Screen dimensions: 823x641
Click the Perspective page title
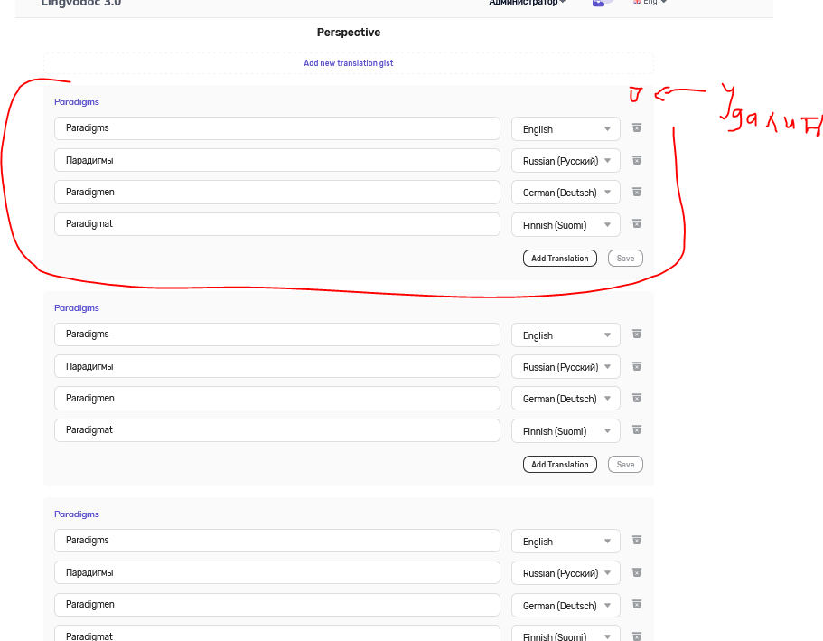[x=349, y=33]
